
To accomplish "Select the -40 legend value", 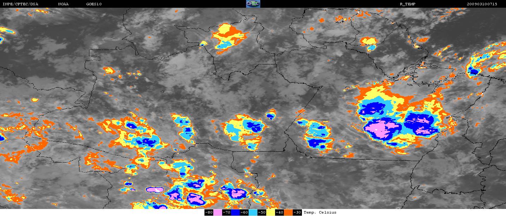I will pyautogui.click(x=279, y=212).
